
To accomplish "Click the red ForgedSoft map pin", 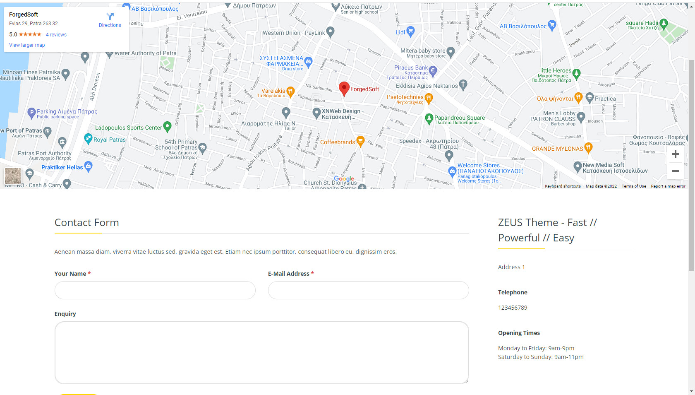I will point(344,89).
